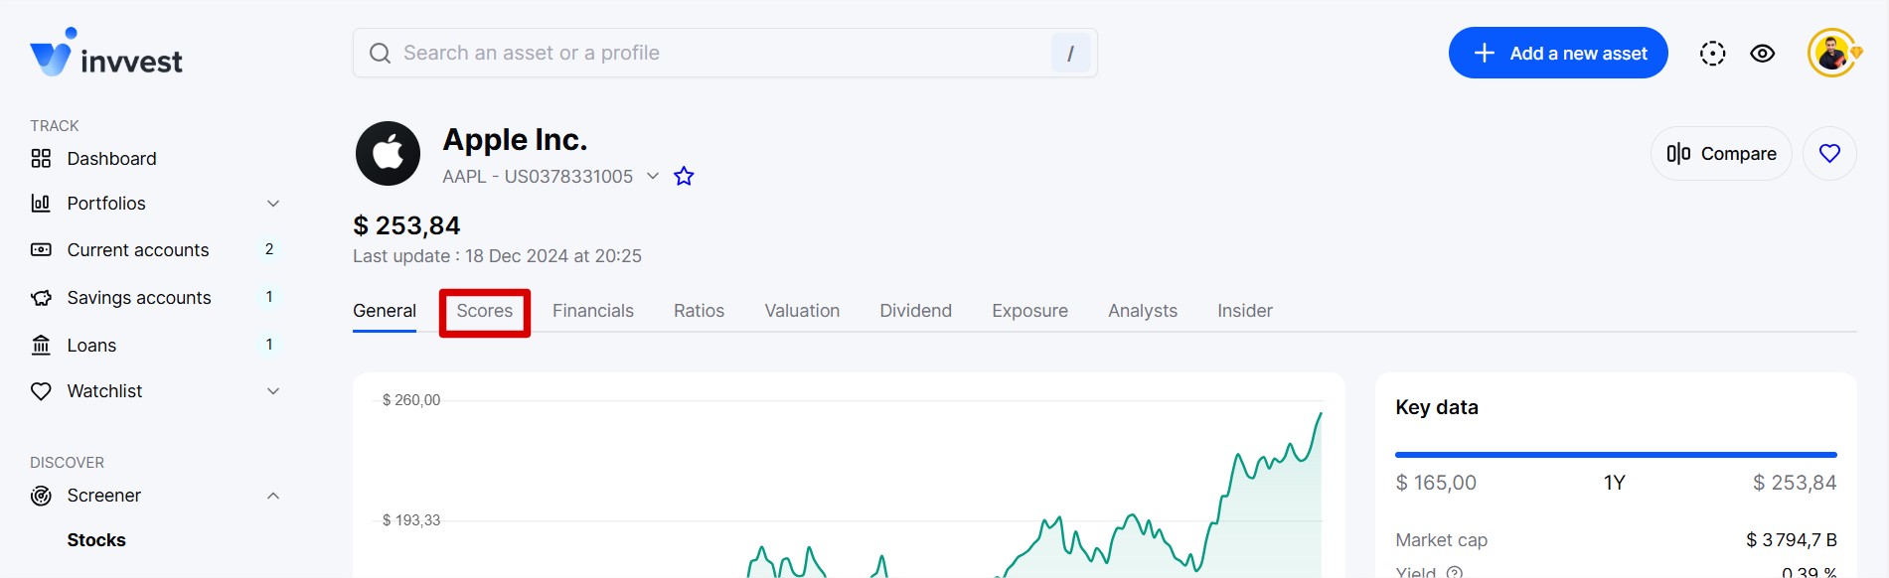Click the Current accounts count badge 2
The image size is (1889, 578).
[x=269, y=249]
